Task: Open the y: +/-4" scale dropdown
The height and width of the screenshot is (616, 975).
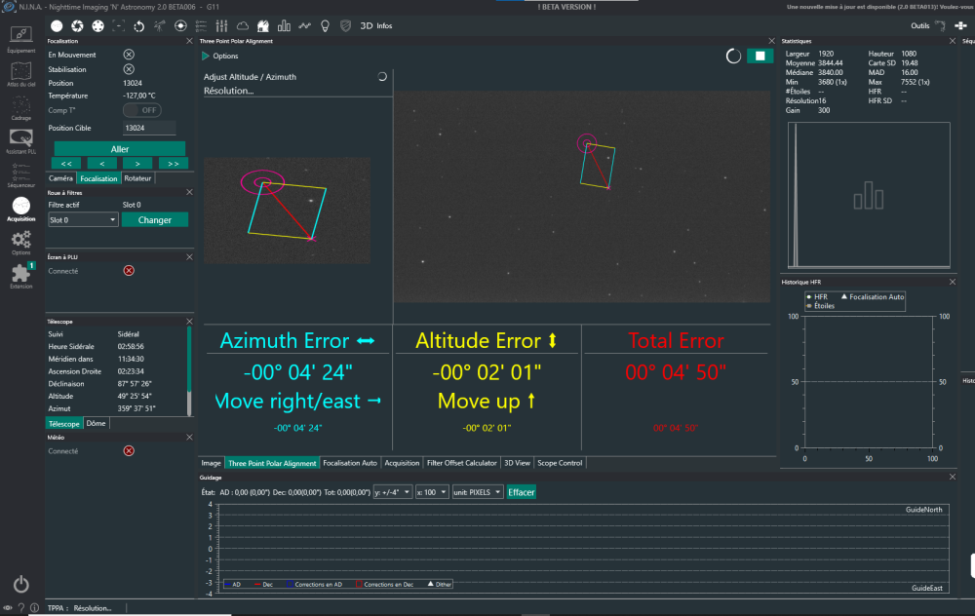Action: click(392, 492)
